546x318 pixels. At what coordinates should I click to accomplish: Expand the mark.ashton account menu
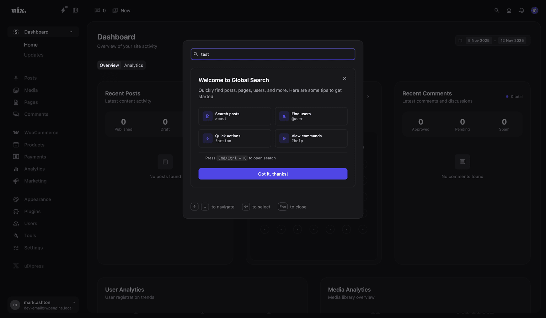point(74,305)
